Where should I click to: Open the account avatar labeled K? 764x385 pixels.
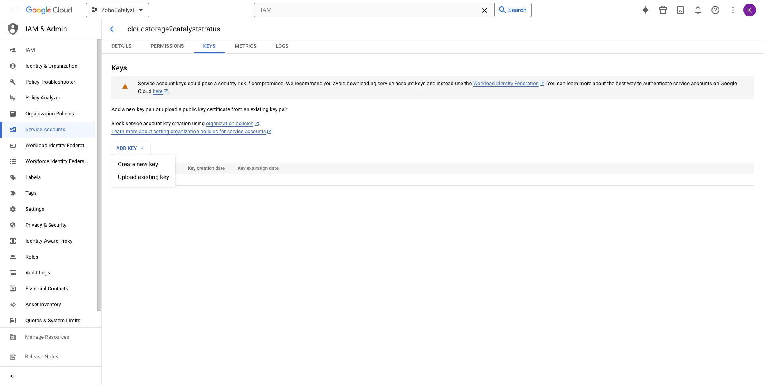pyautogui.click(x=750, y=10)
